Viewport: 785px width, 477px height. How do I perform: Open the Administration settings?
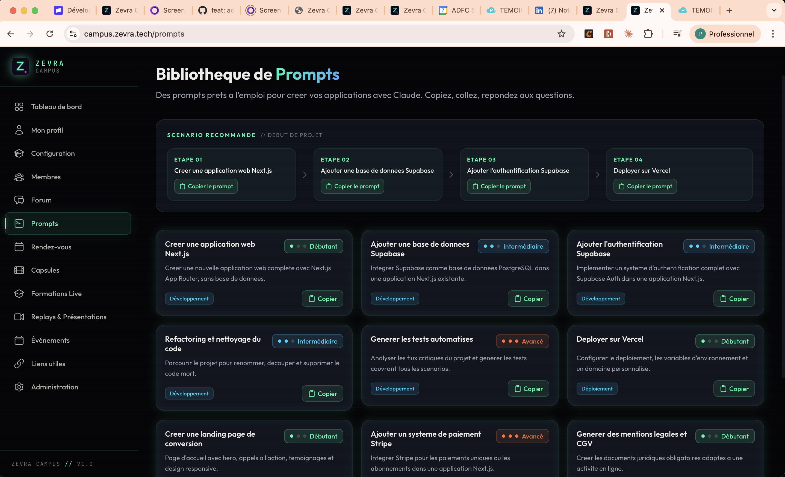[54, 387]
